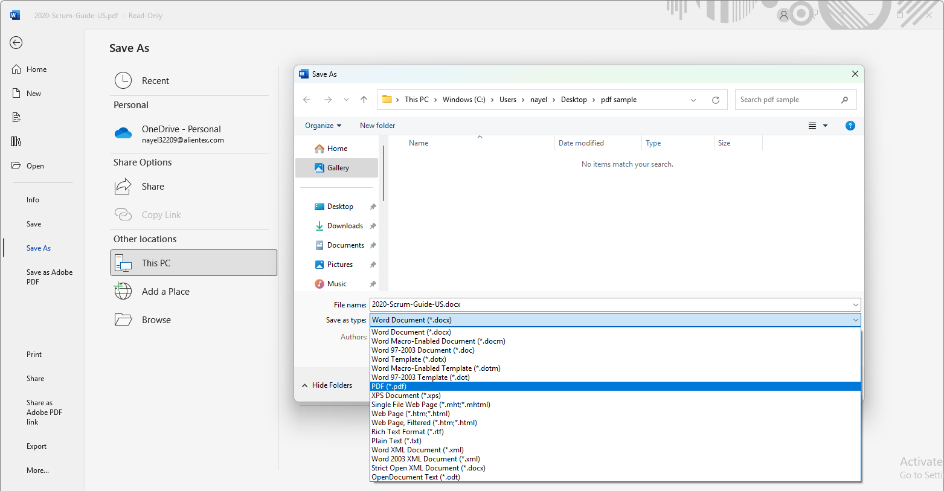Click the change view icon
The width and height of the screenshot is (944, 491).
(x=812, y=126)
